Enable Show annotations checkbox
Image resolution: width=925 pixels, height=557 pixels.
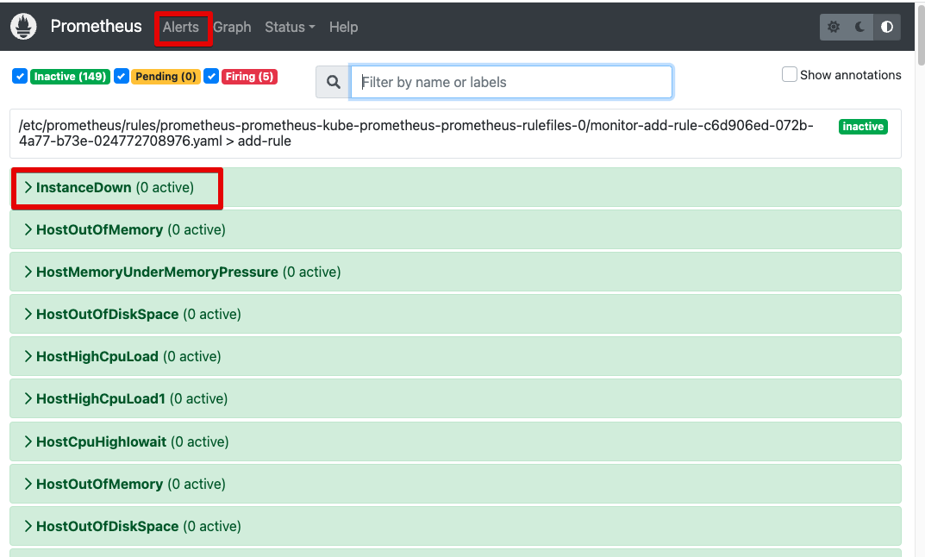coord(790,74)
